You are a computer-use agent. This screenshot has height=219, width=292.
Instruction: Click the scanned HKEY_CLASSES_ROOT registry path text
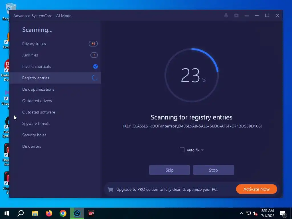coord(192,126)
